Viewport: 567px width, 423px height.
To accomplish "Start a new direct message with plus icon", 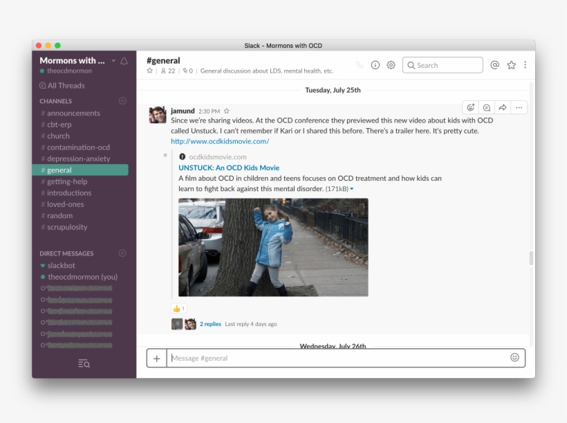I will pos(122,253).
